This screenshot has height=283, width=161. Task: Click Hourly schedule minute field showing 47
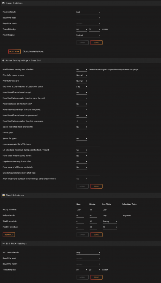click(93, 210)
